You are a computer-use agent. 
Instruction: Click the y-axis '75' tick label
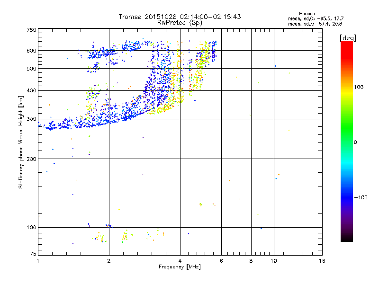tap(33, 254)
